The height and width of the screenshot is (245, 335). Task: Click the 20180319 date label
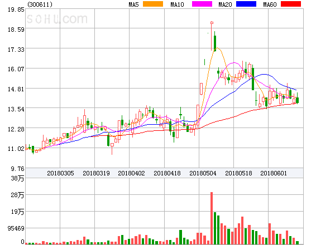96,173
